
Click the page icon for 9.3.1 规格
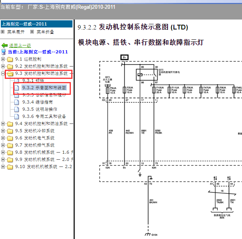tap(17, 80)
